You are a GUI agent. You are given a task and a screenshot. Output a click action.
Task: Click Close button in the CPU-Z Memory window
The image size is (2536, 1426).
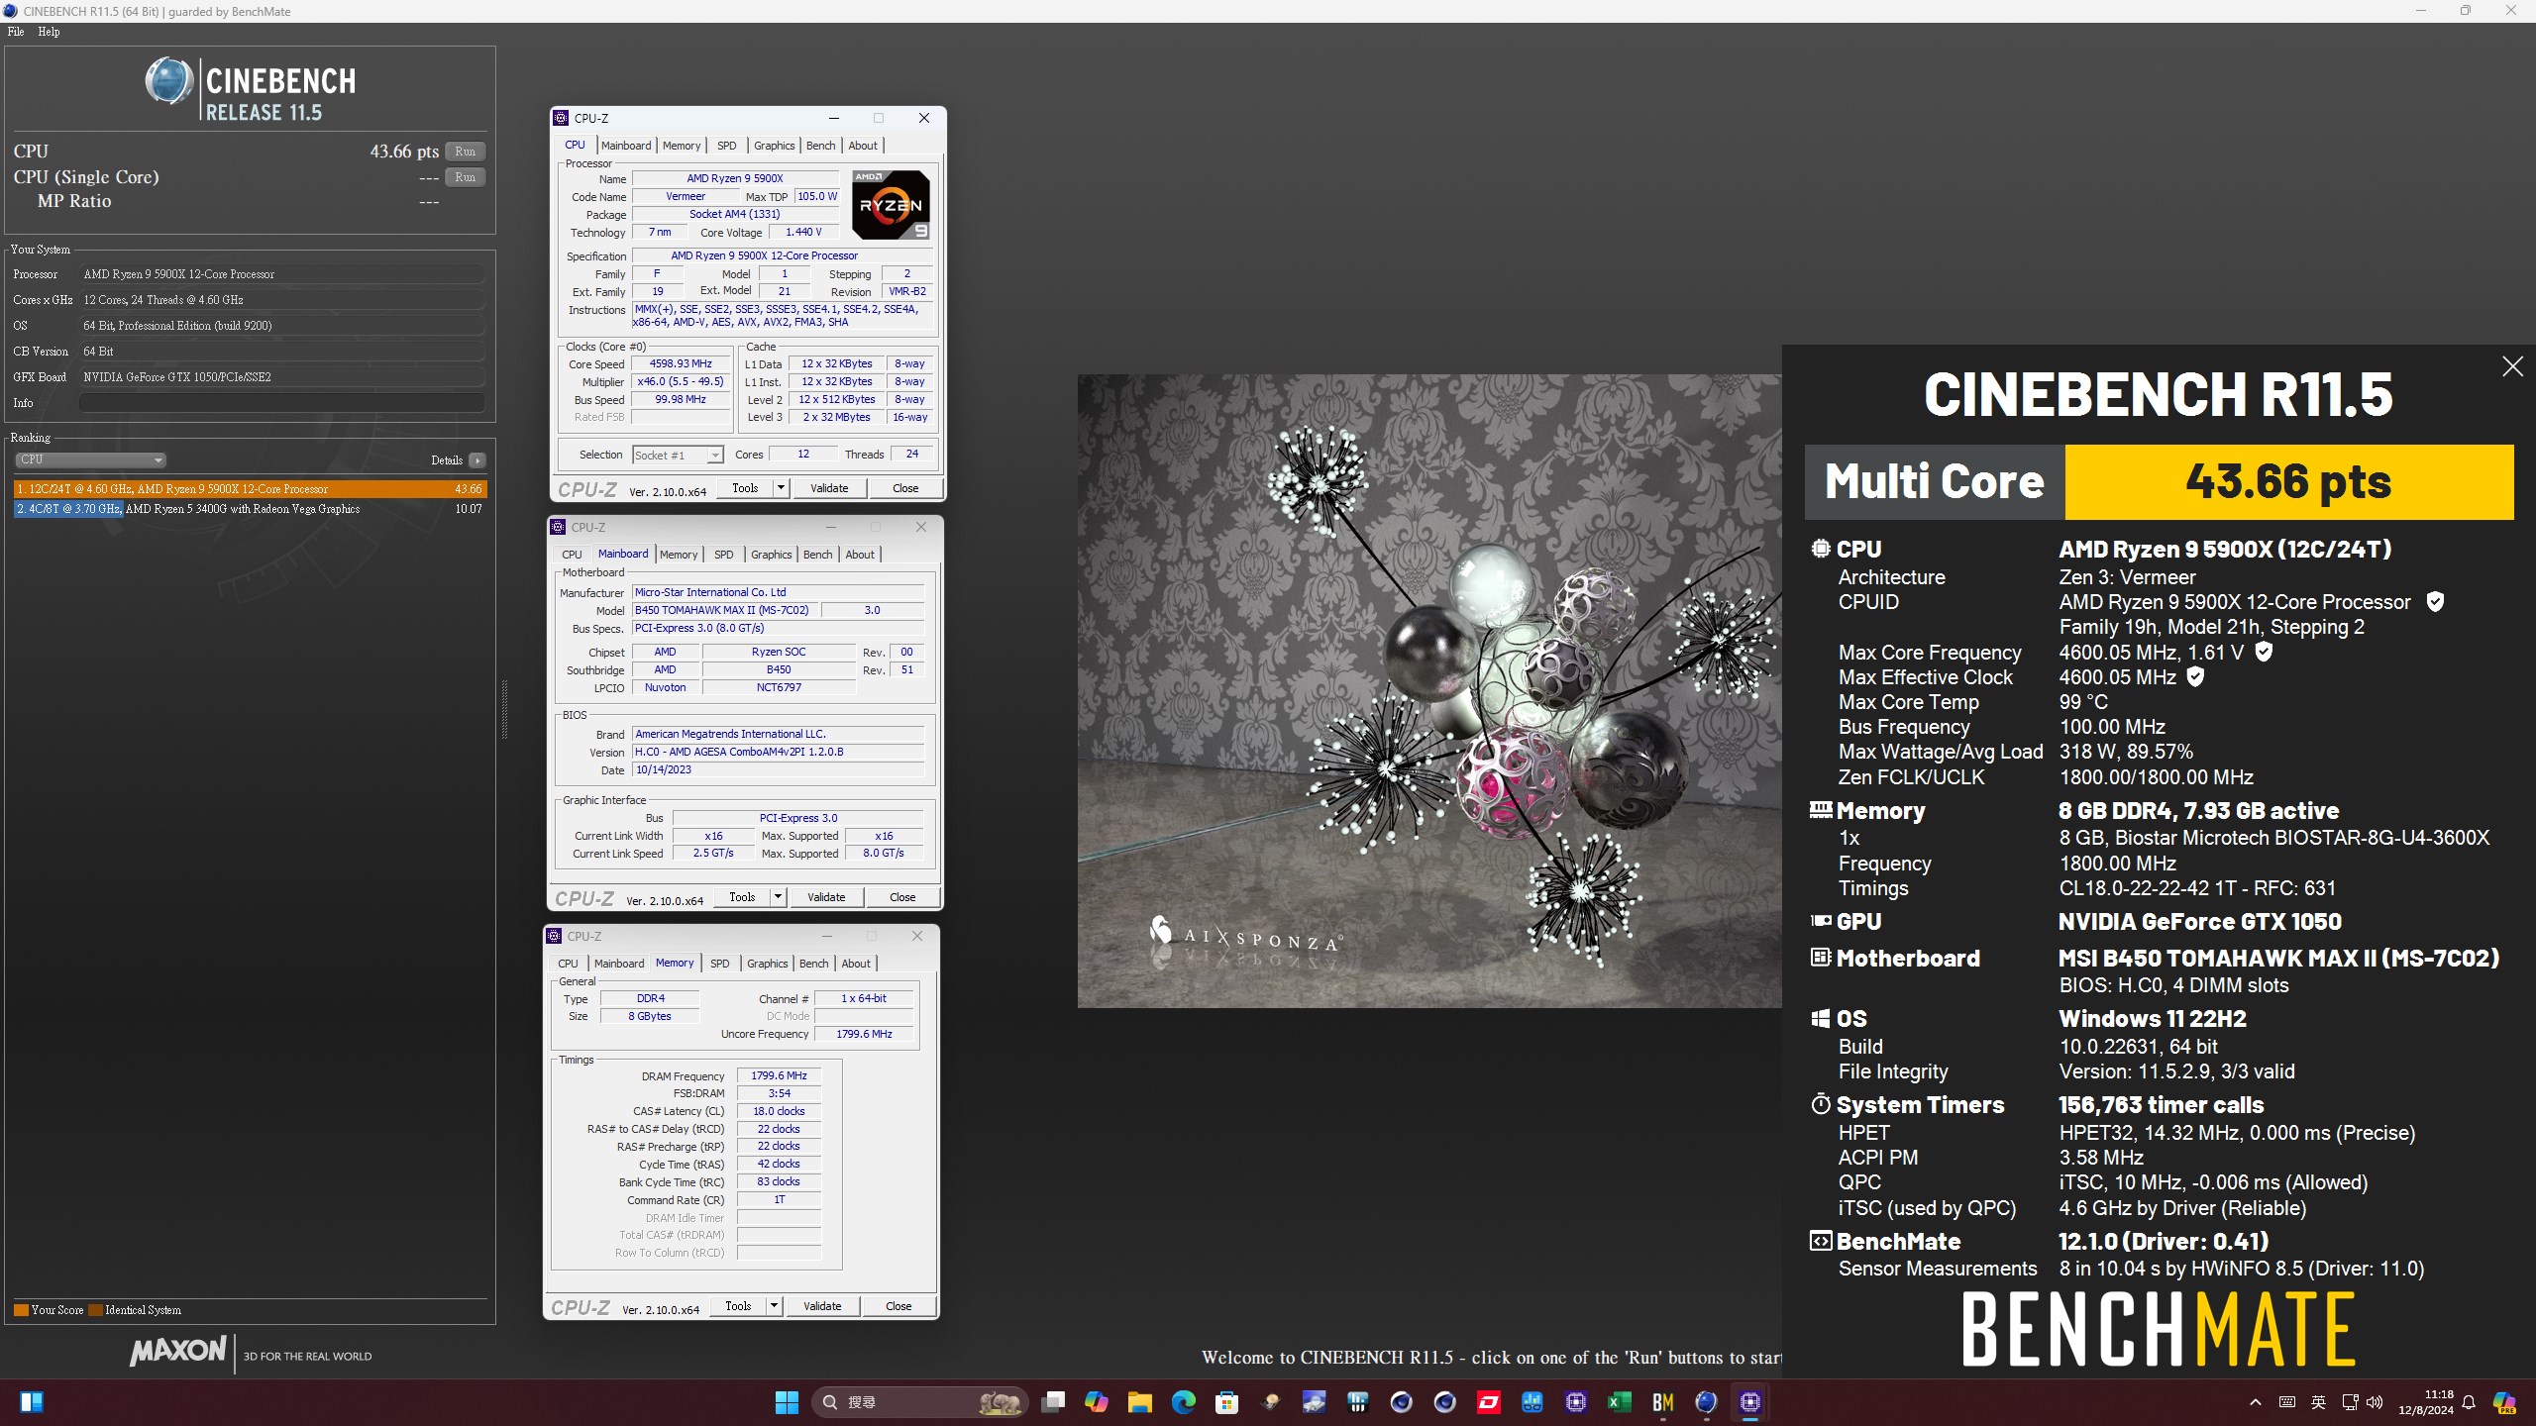(898, 1306)
